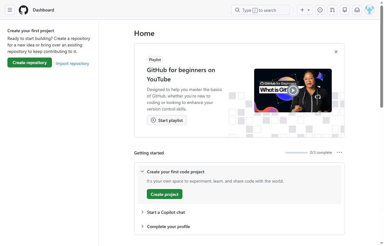Open Getting started three-dot options menu
The height and width of the screenshot is (246, 384).
[339, 153]
